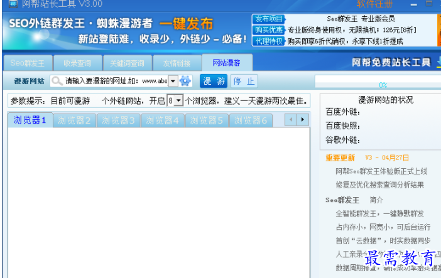This screenshot has width=441, height=278.
Task: Select the 网站漫游 tab
Action: point(227,63)
